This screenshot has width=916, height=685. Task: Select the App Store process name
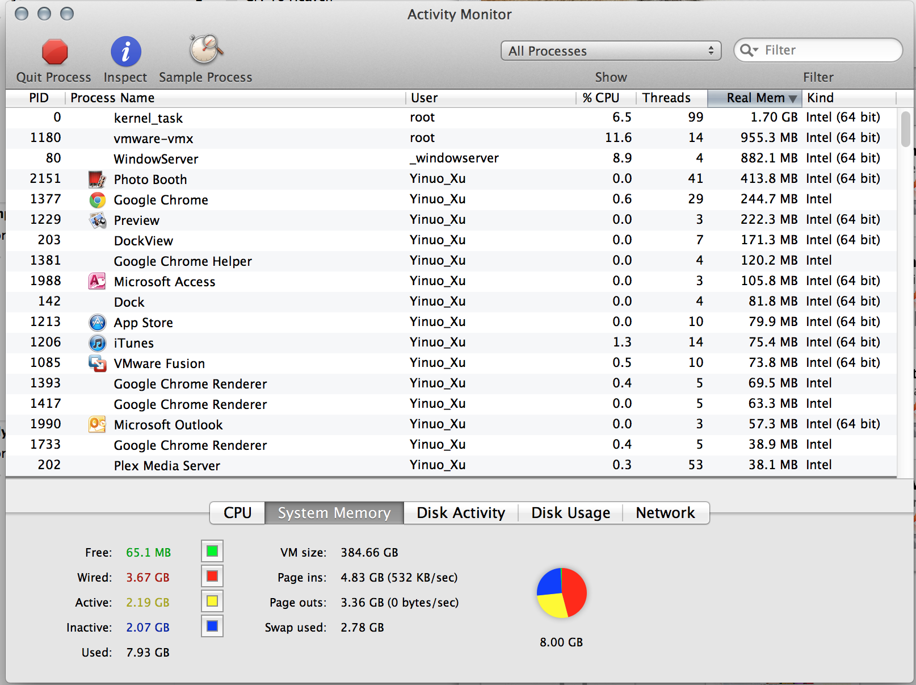click(144, 323)
